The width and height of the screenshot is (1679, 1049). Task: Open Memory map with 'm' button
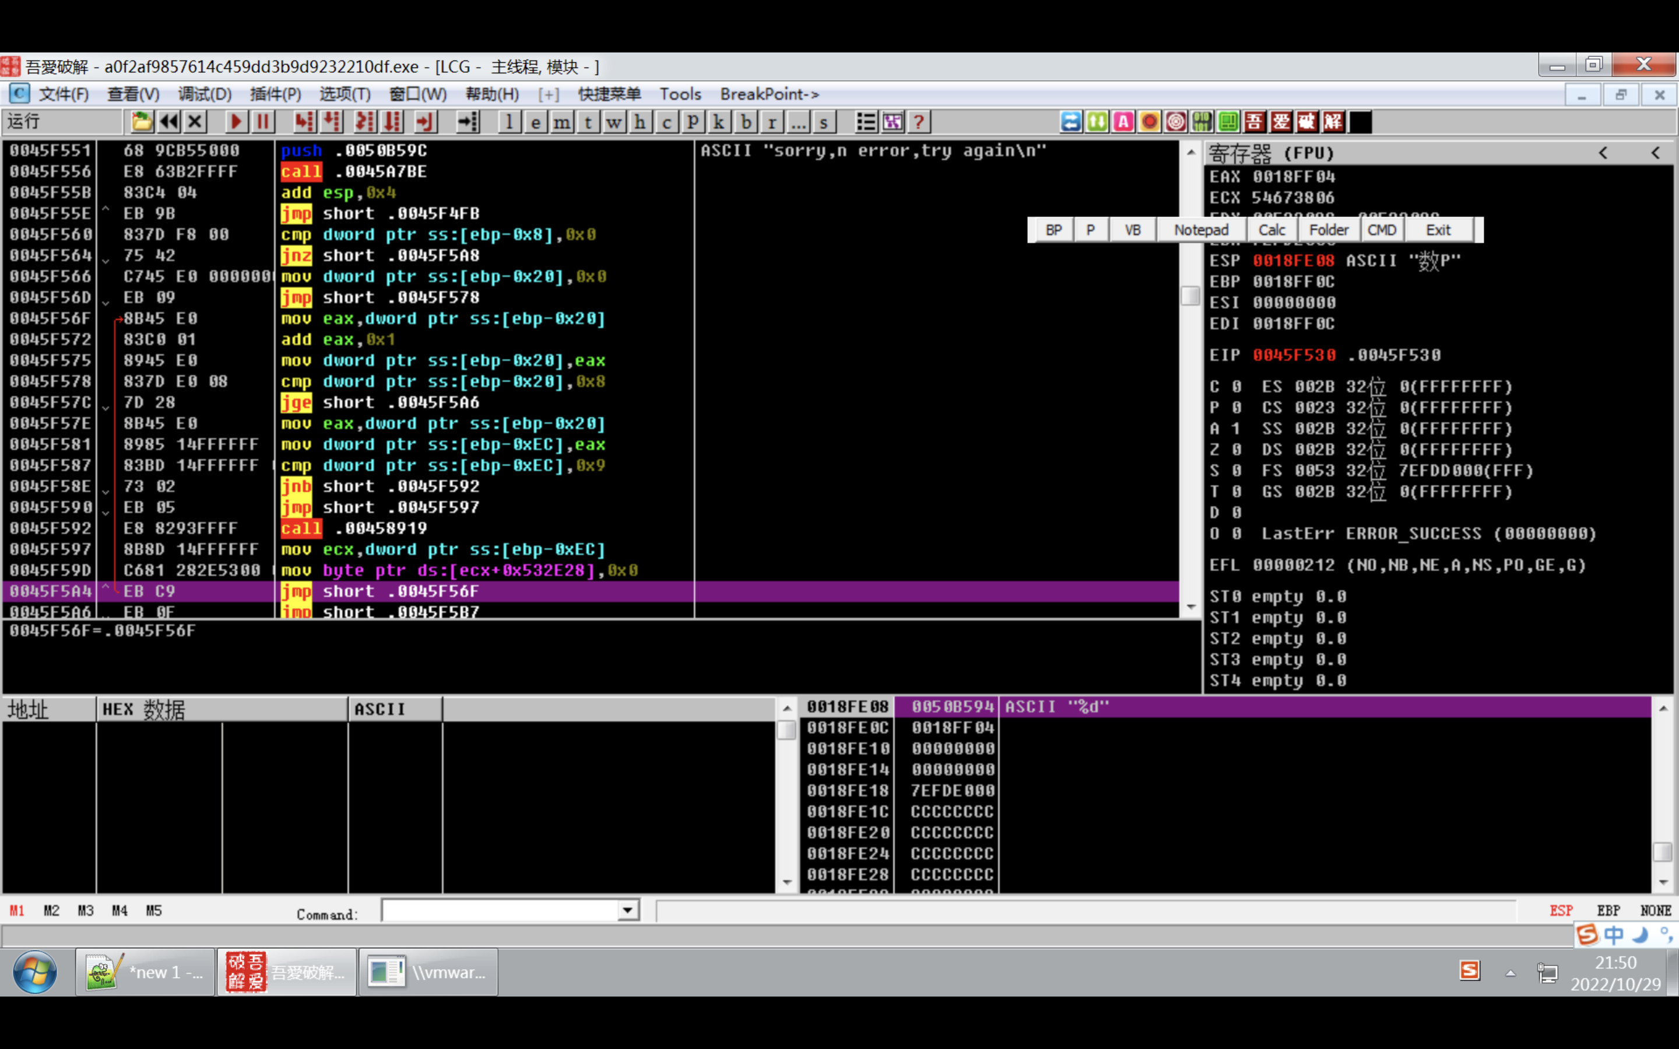tap(562, 122)
